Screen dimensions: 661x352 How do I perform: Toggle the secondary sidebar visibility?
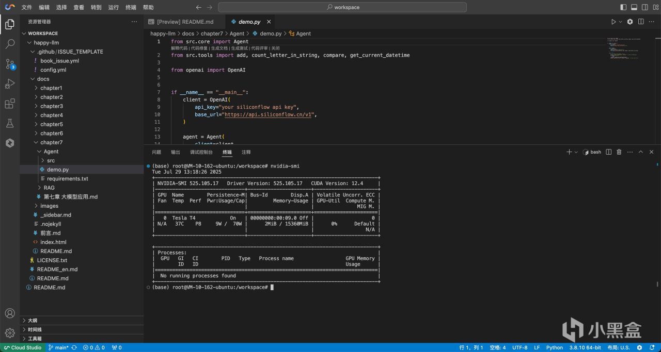[645, 7]
